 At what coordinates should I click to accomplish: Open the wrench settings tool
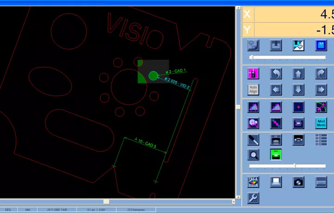253,198
